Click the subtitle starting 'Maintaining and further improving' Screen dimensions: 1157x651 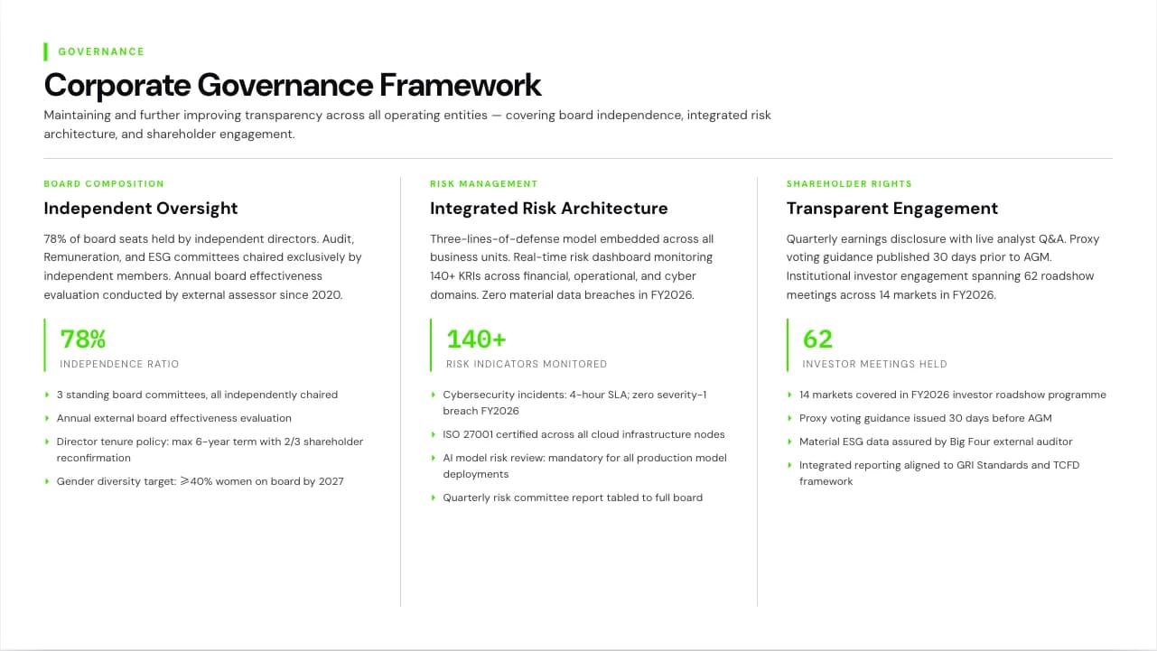[407, 125]
